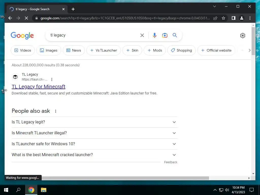Expand 'What is the best Minecraft cracked launcher?'

coord(94,155)
